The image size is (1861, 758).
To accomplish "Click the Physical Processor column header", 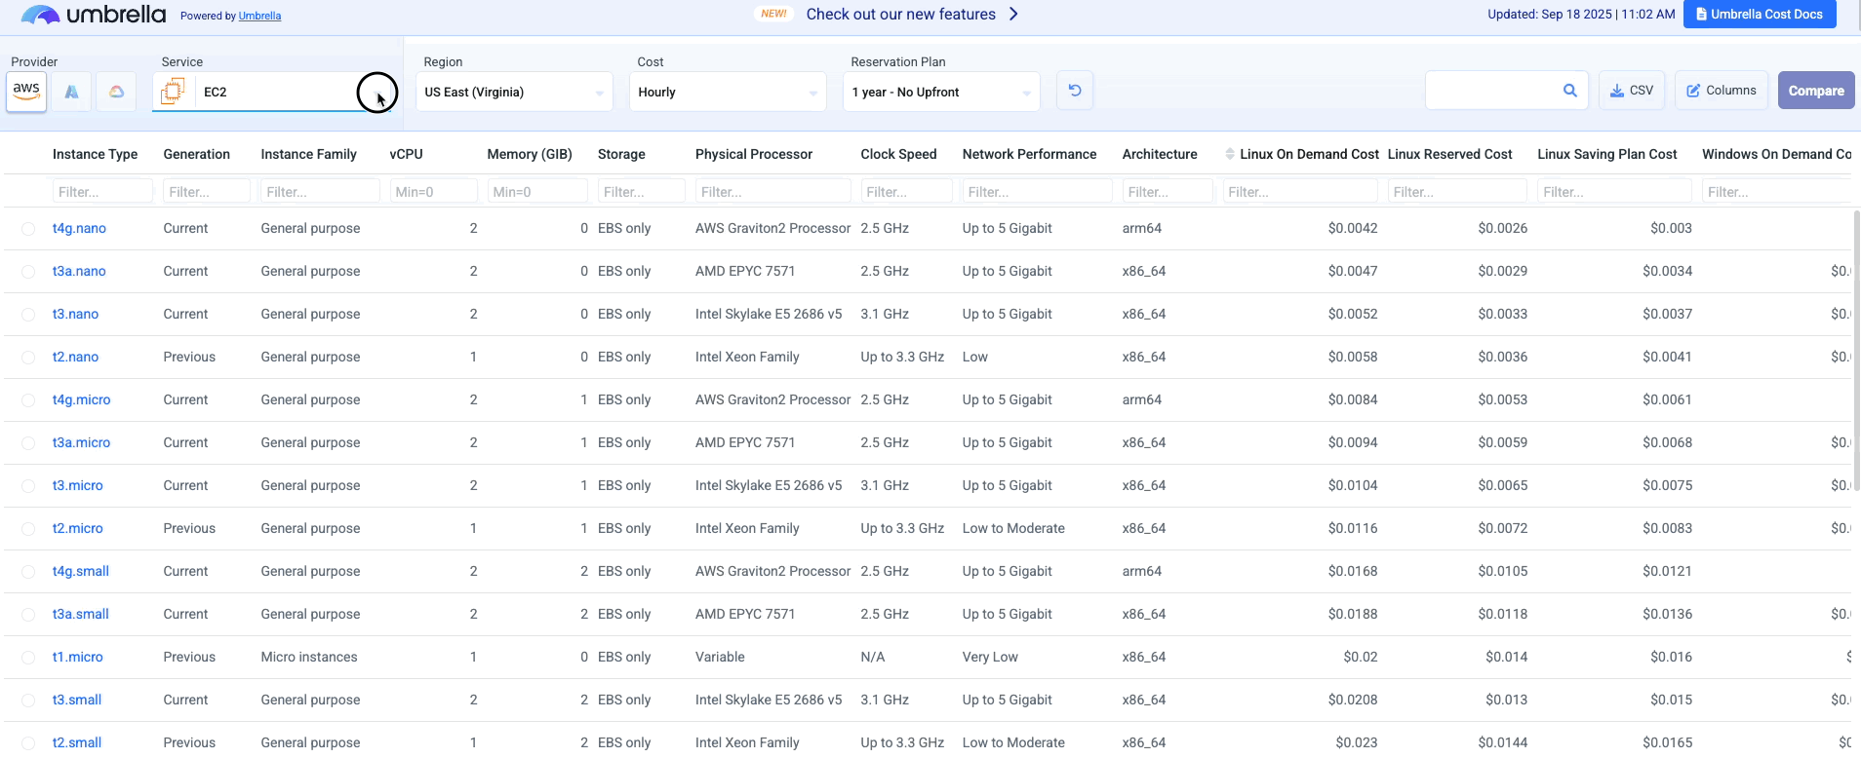I will pyautogui.click(x=754, y=154).
